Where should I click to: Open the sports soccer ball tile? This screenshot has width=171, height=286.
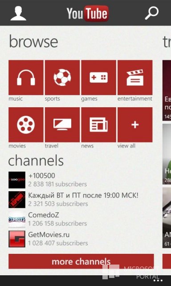pyautogui.click(x=62, y=77)
